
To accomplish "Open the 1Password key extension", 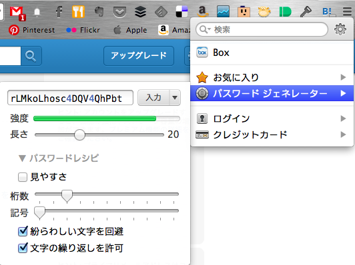I will click(x=306, y=12).
